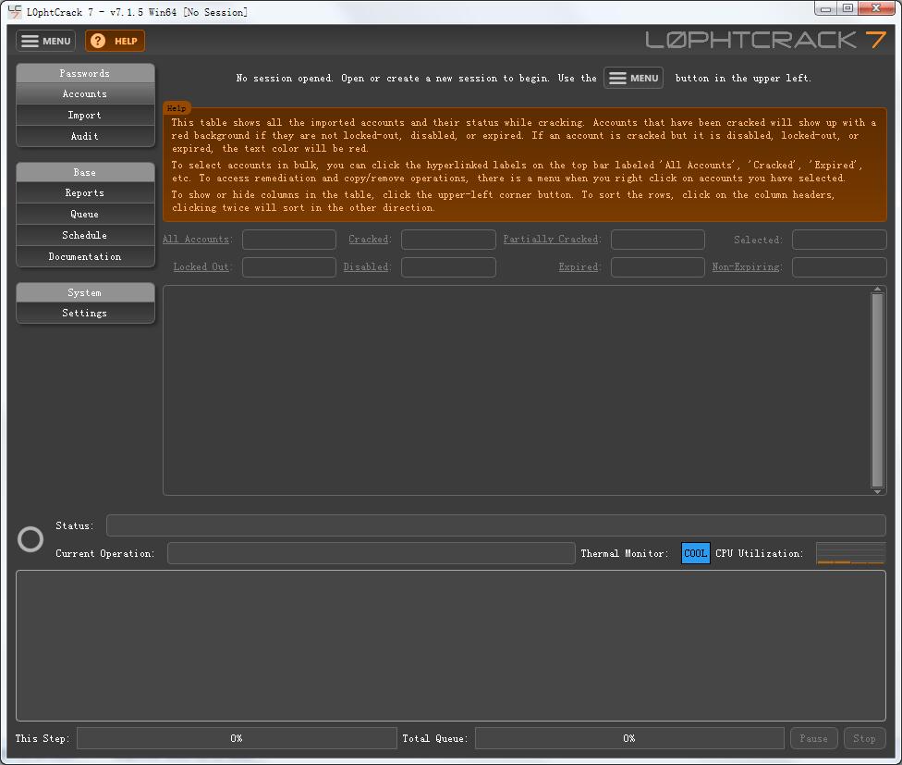902x765 pixels.
Task: Click the LC application icon in title bar
Action: point(14,12)
